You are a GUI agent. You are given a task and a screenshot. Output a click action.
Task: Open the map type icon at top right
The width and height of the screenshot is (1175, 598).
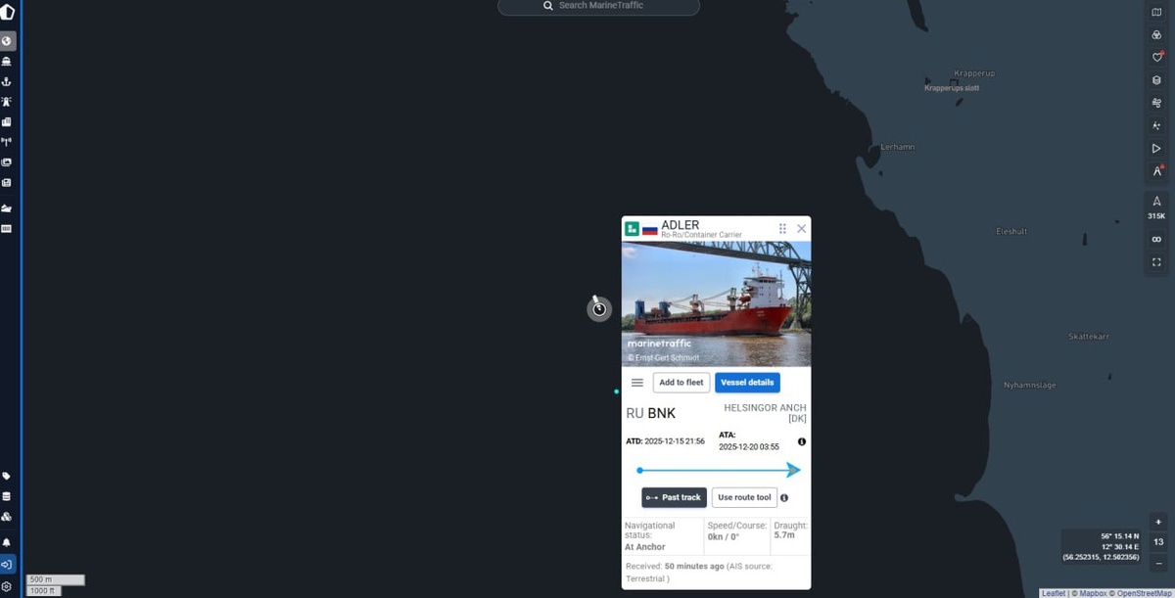[1156, 12]
